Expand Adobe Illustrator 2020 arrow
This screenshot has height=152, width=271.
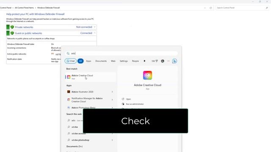(112, 92)
